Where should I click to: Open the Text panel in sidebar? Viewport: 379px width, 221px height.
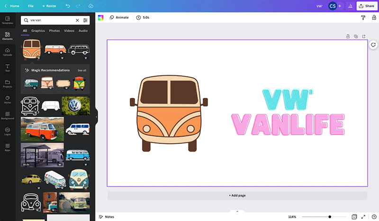tap(7, 68)
